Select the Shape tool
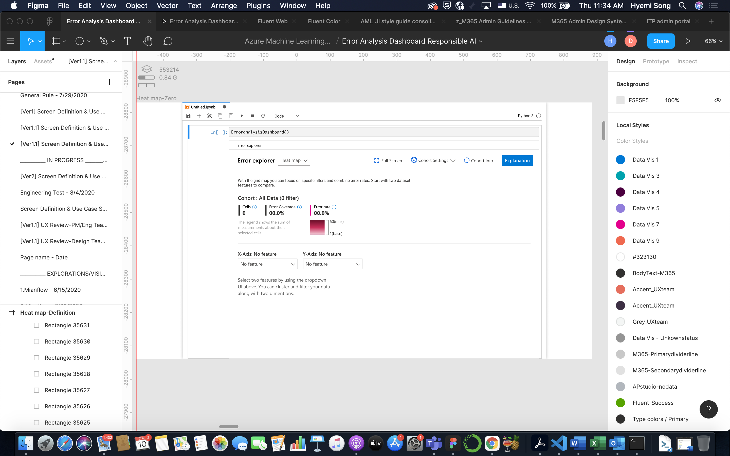Screen dimensions: 730x456 coord(80,41)
